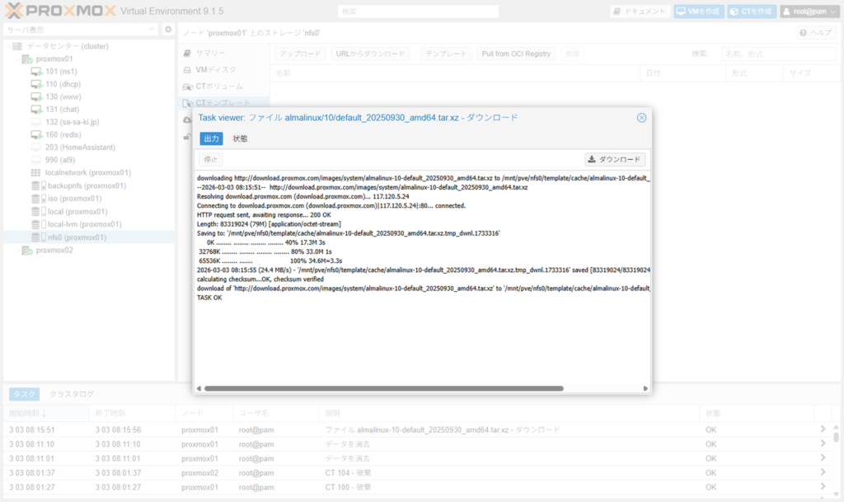Select the 出力 tab
Image resolution: width=844 pixels, height=502 pixels.
(212, 139)
